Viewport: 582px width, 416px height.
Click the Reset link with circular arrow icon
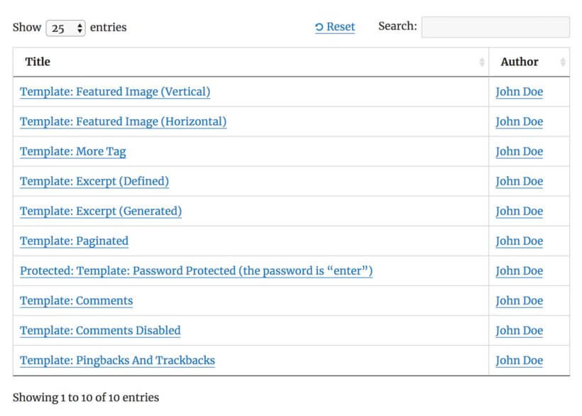click(335, 26)
